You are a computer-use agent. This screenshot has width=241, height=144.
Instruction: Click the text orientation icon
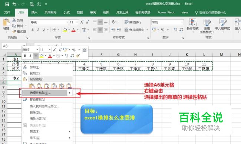[x=113, y=22]
